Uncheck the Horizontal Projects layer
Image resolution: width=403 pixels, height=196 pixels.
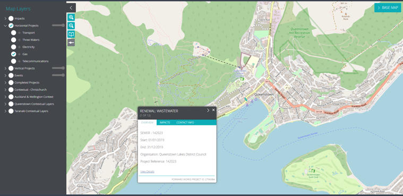tap(11, 25)
